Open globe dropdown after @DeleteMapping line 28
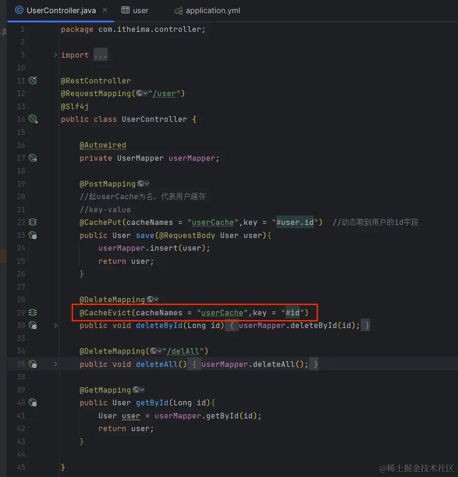 (x=153, y=299)
